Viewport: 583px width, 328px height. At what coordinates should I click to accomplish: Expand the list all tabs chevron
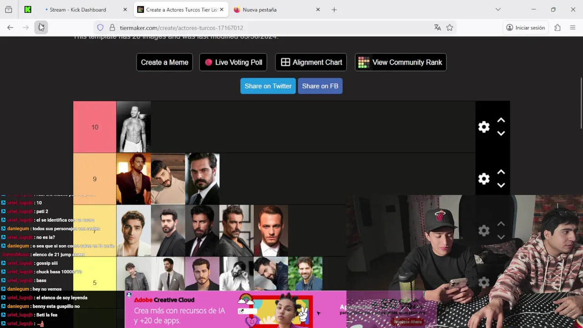(x=498, y=10)
